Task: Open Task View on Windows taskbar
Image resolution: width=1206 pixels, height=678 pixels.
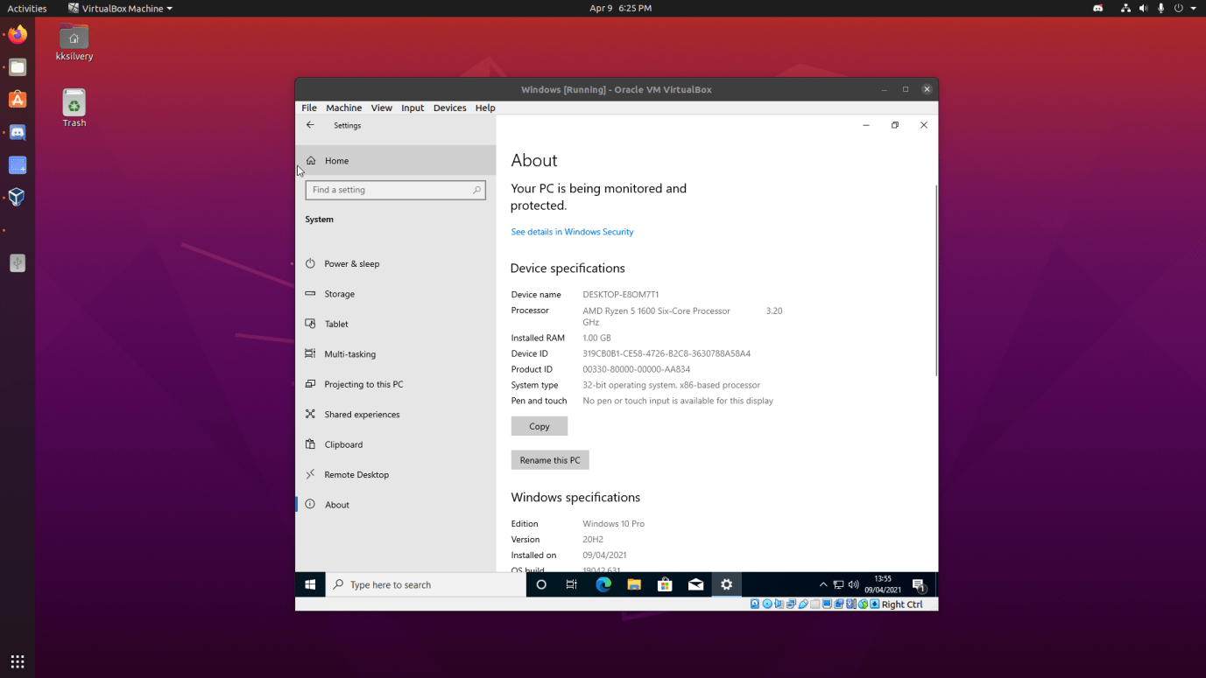Action: [572, 584]
